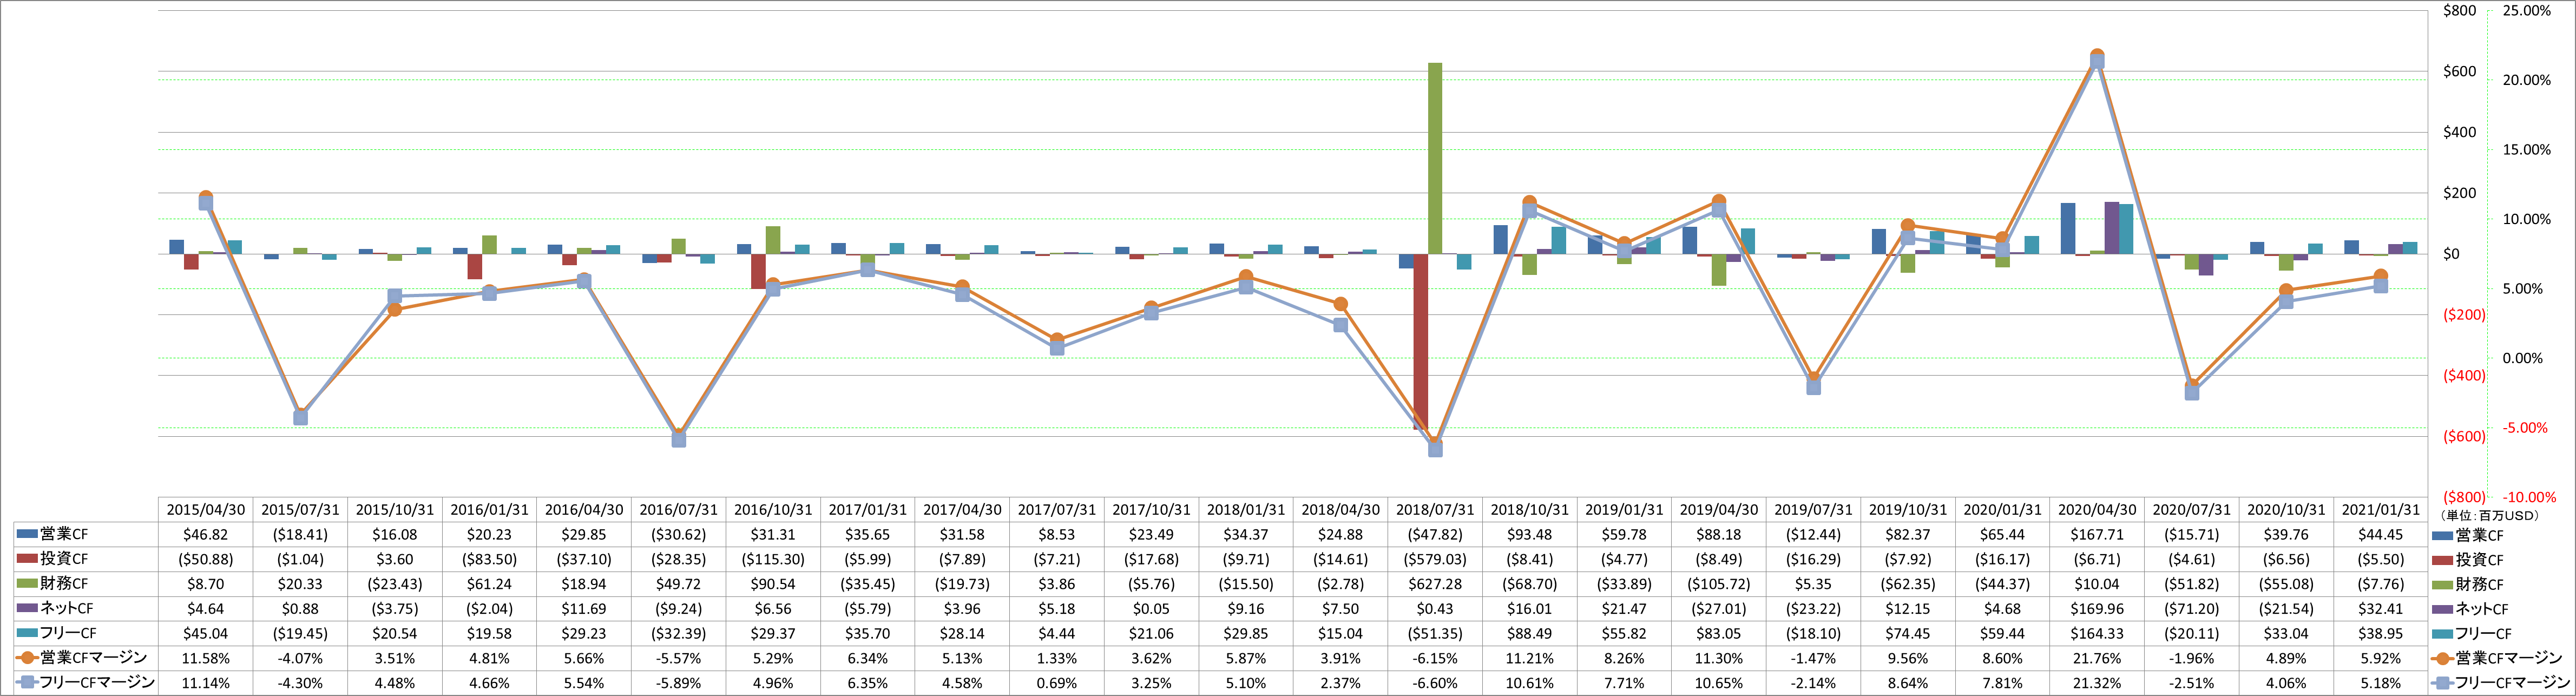The height and width of the screenshot is (696, 2576).
Task: Select the 投資CF cell ($115.30)
Action: click(x=773, y=559)
